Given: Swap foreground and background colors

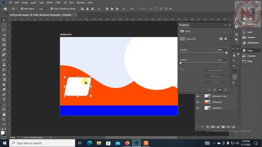Looking at the screenshot, I should [x=5, y=129].
